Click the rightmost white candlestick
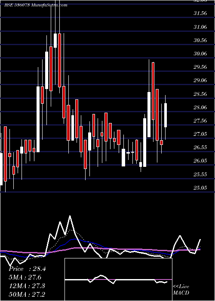Screen dimensions: 215x301 click(x=165, y=115)
